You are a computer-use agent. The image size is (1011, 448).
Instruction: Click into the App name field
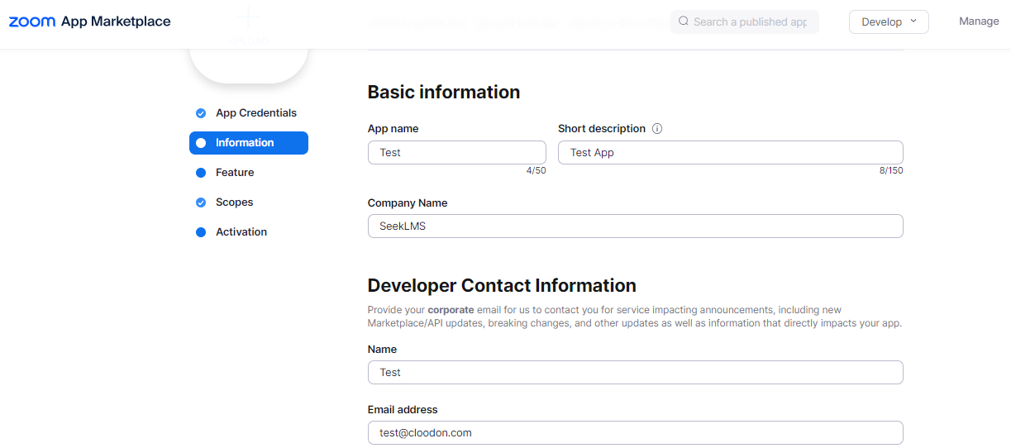456,152
